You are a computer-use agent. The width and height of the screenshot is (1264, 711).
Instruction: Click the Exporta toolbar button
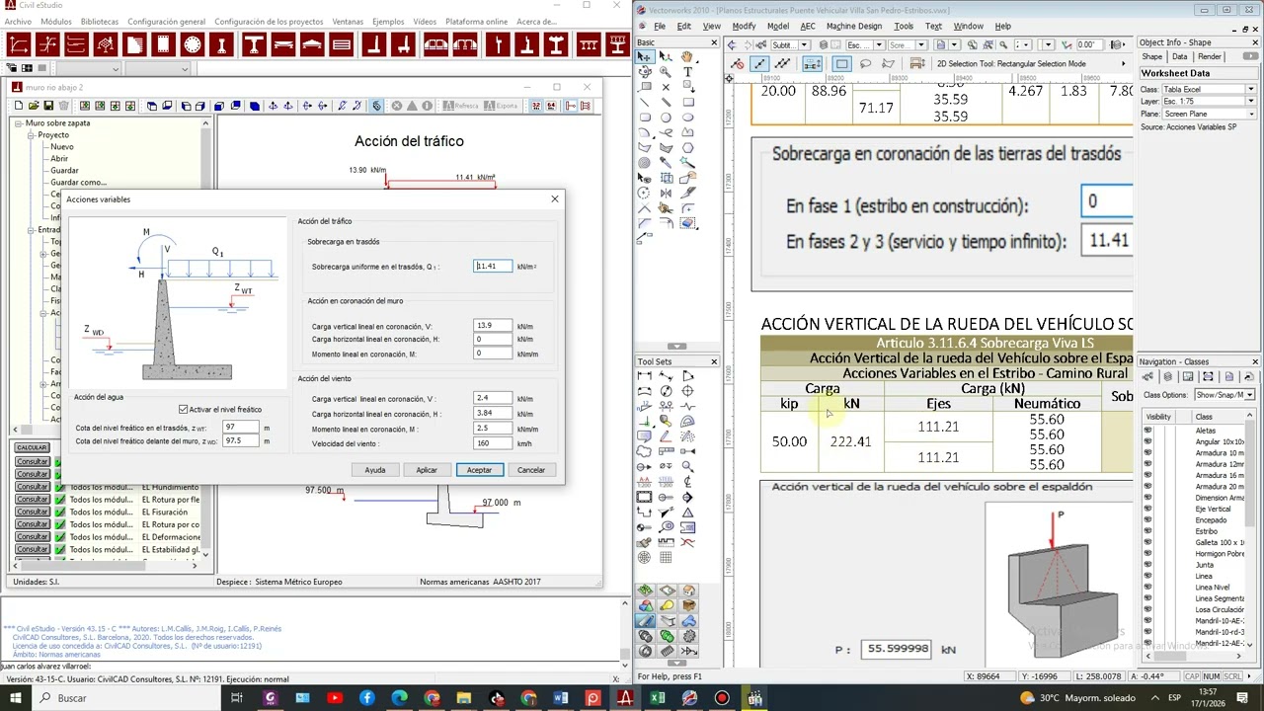pos(501,106)
